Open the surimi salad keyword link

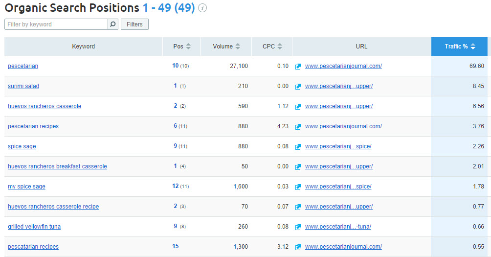click(23, 86)
